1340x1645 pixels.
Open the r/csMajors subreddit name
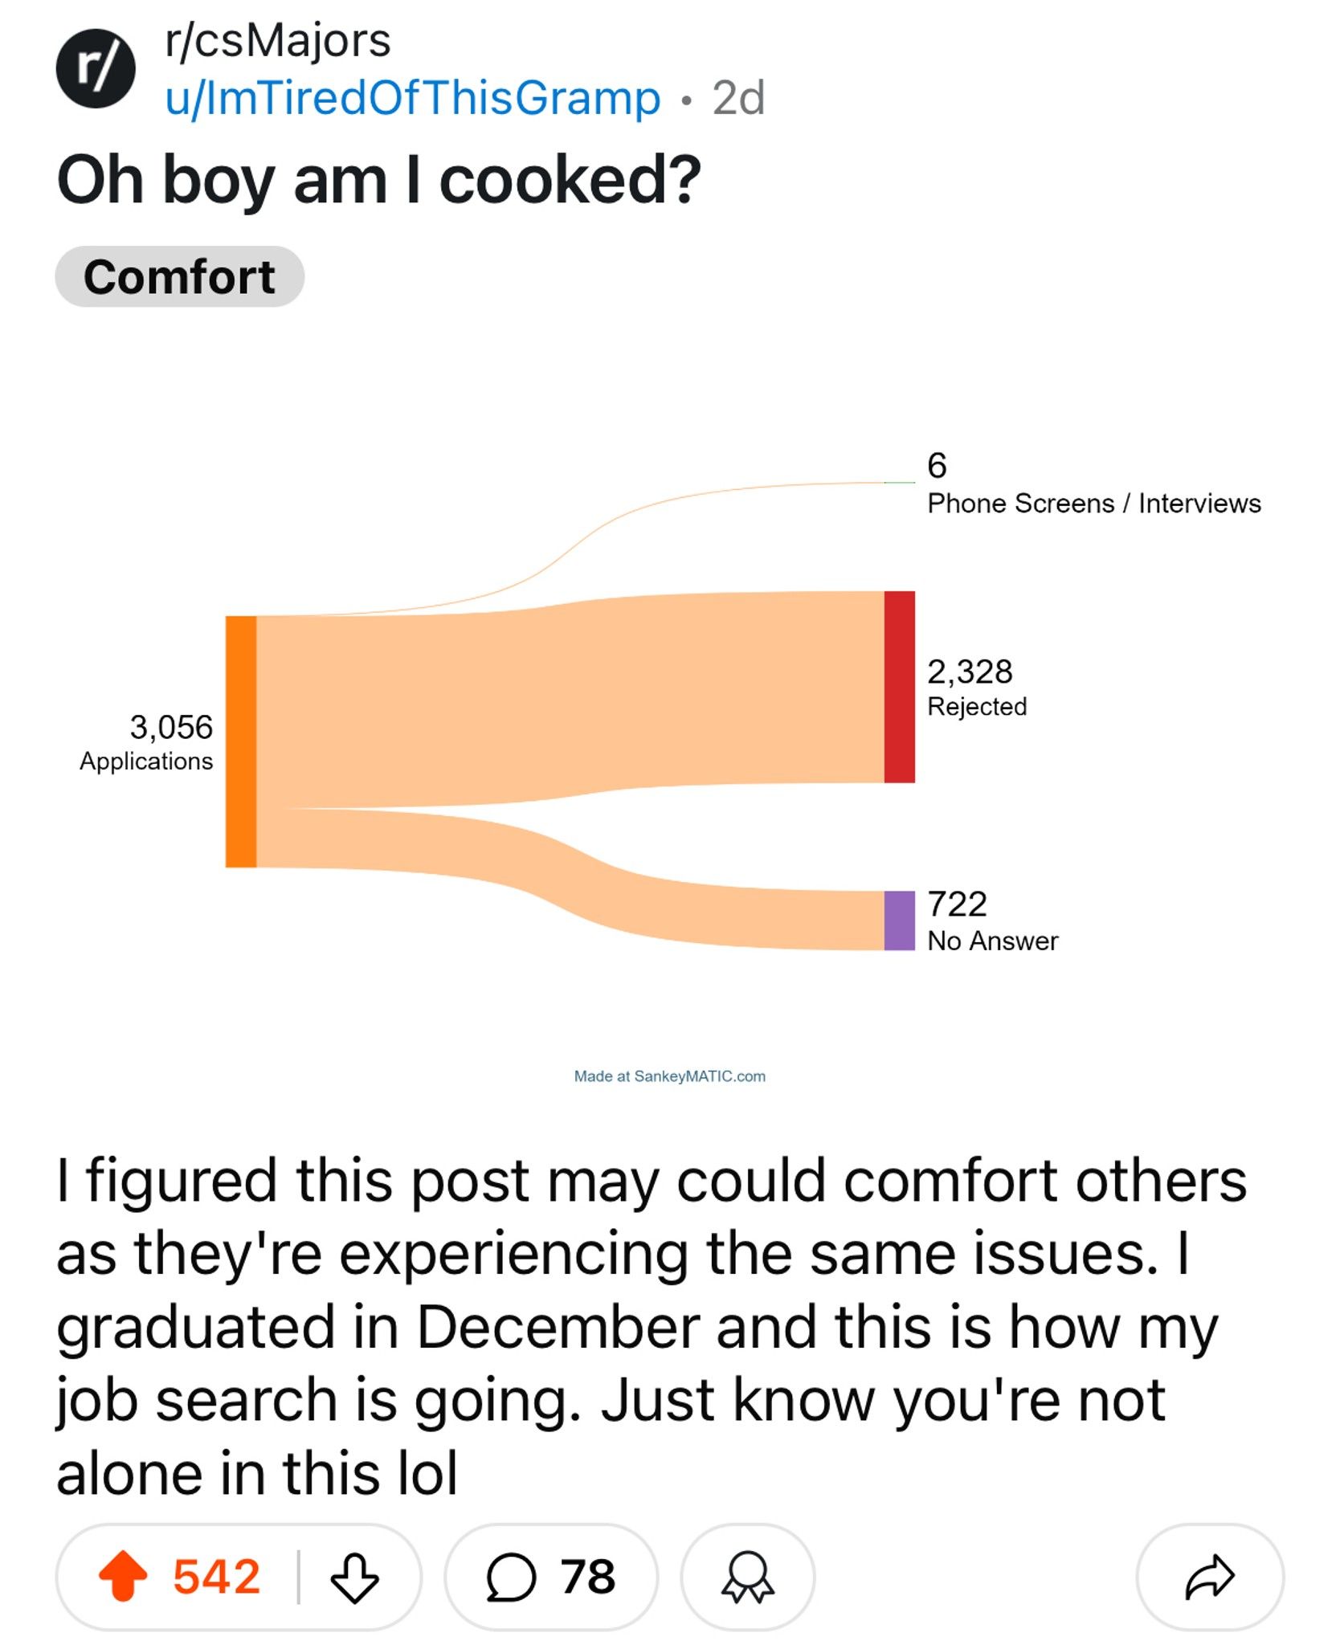coord(278,40)
